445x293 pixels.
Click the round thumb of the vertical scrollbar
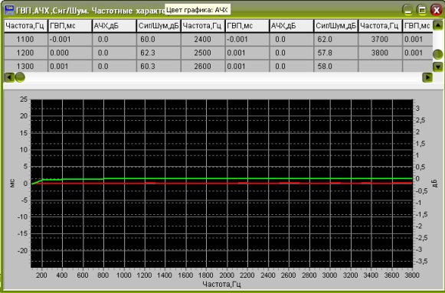click(x=438, y=54)
